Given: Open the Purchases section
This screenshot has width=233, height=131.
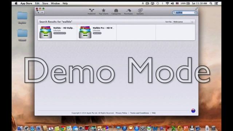Looking at the screenshot, I should coord(129,12).
